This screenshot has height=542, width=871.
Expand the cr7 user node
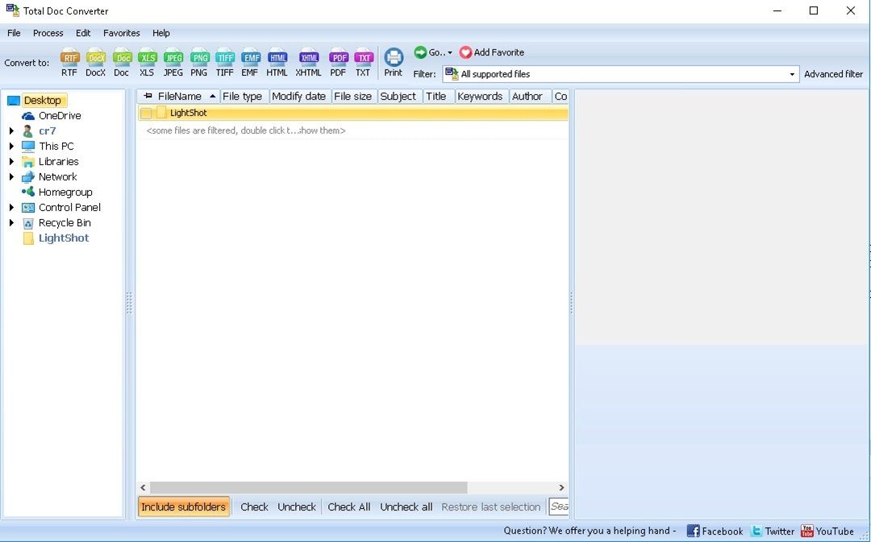pos(11,131)
